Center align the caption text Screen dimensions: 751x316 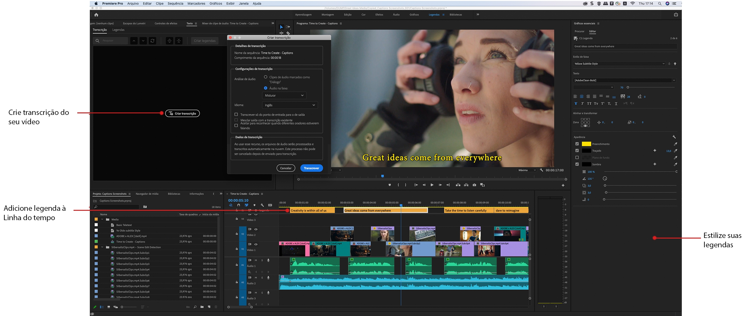[x=582, y=96]
